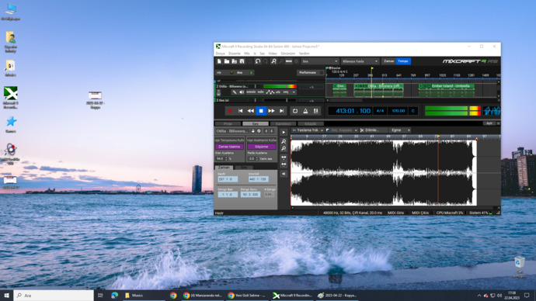Click the speaker mute icon on track 2

242,92
